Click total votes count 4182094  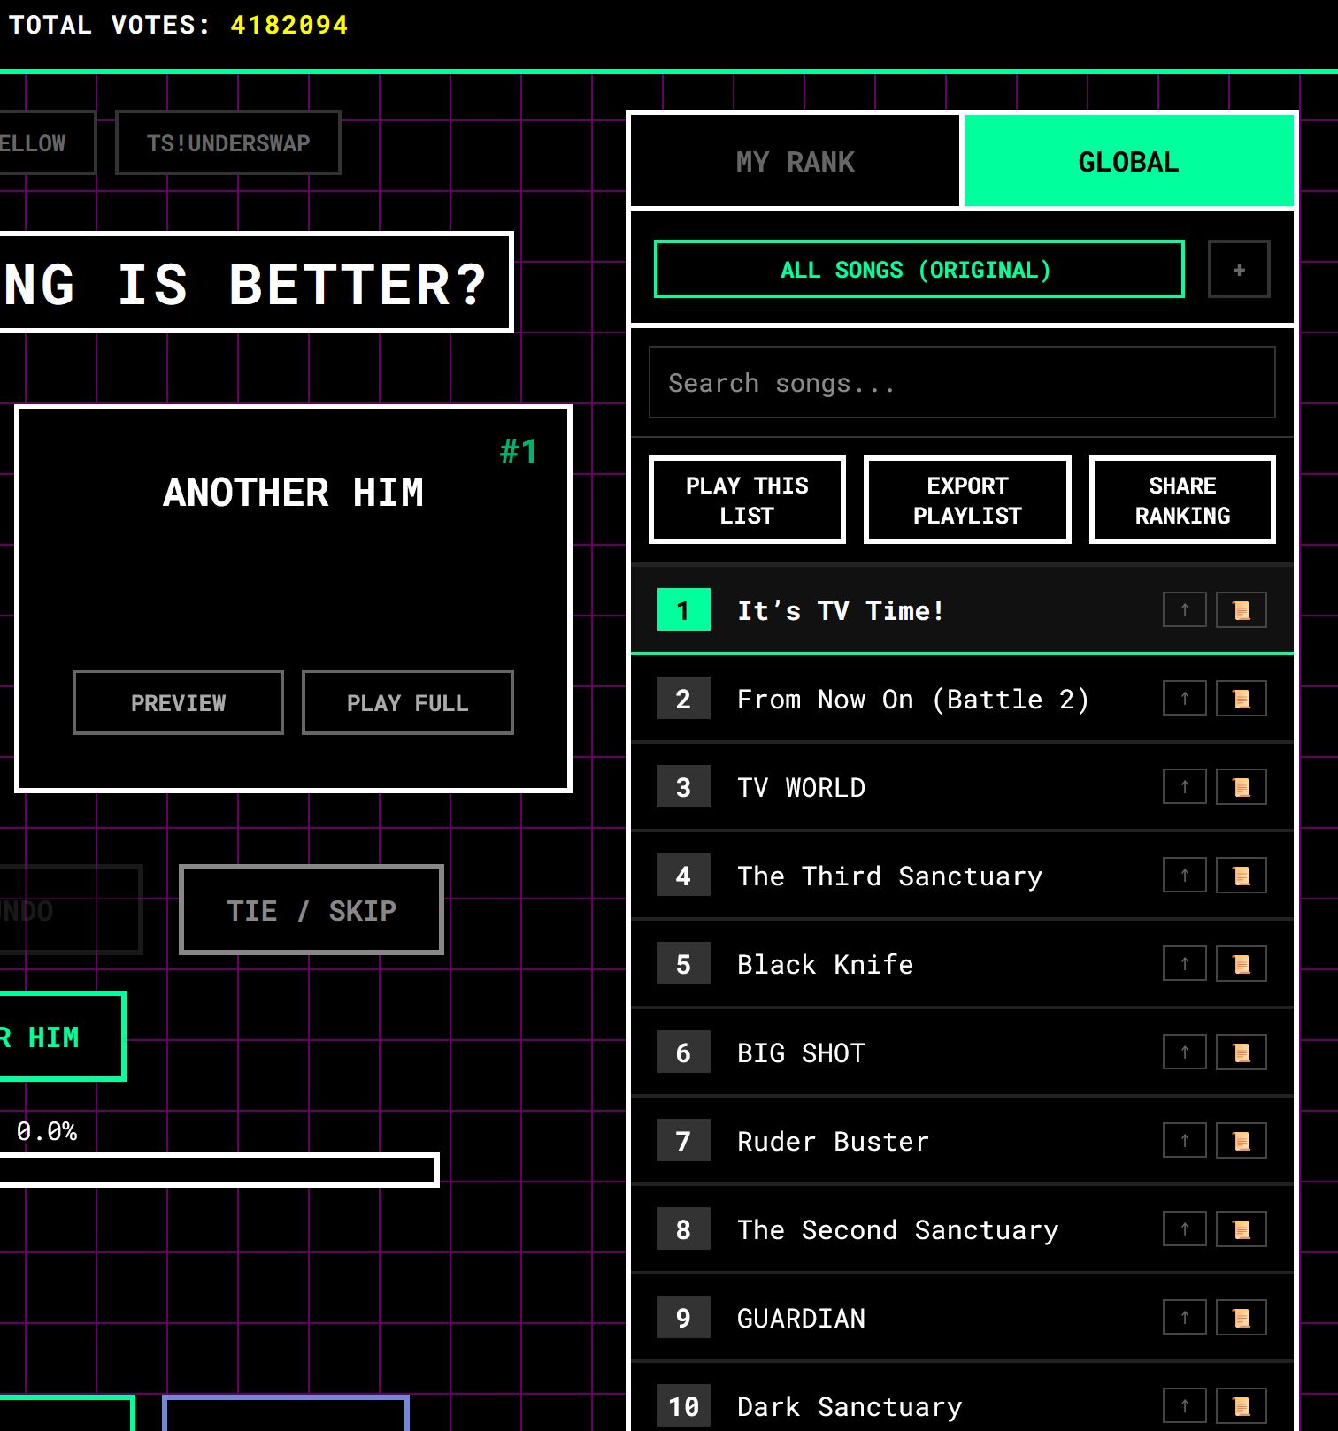click(288, 25)
